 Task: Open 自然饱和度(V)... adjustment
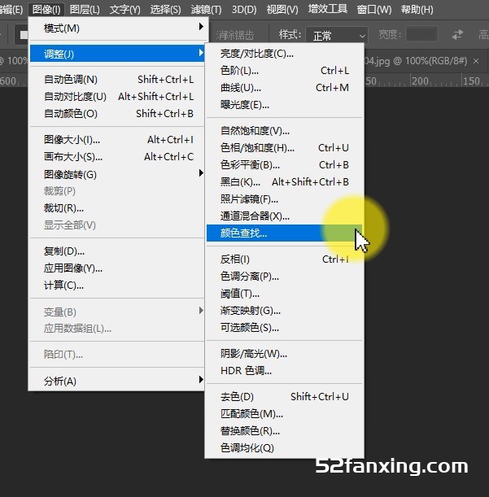284,131
